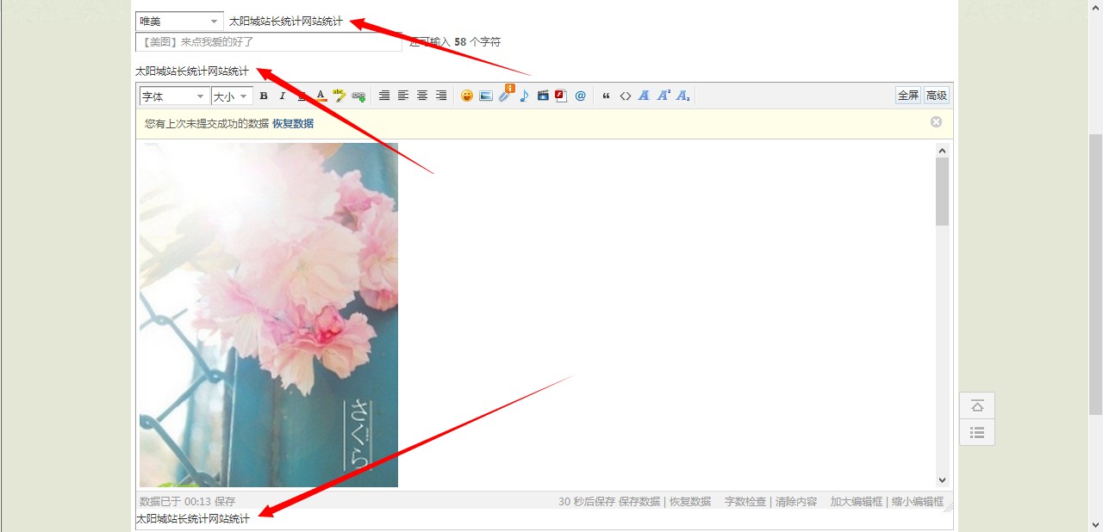Click 清除内容 to clear content
Viewport: 1103px width, 532px height.
coord(796,502)
